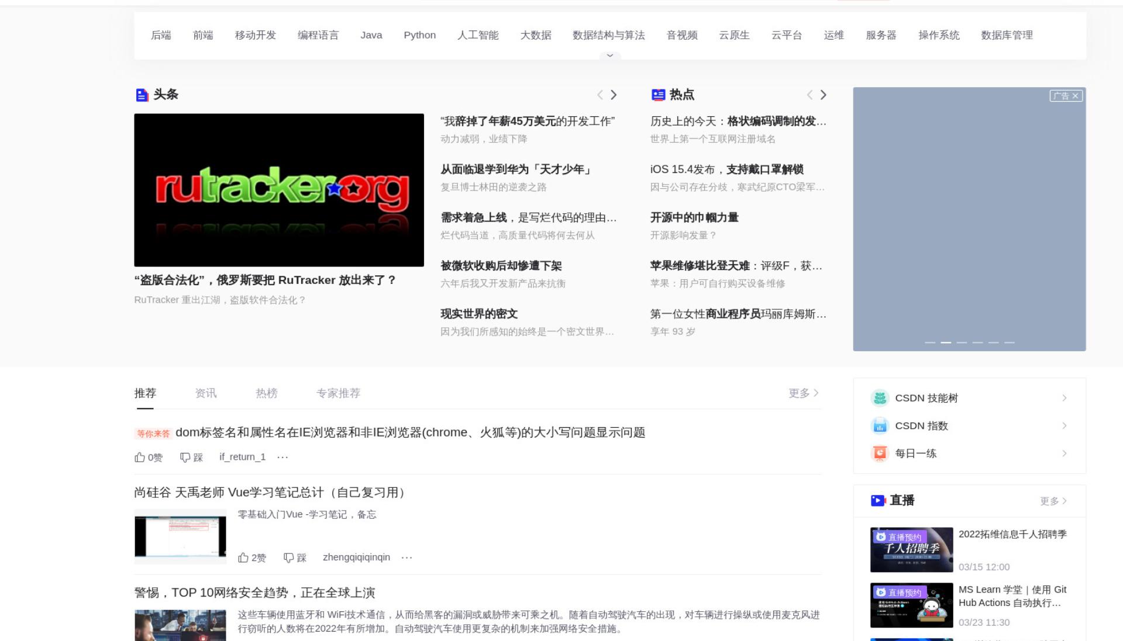The height and width of the screenshot is (641, 1123).
Task: Open the Python category
Action: (x=420, y=35)
